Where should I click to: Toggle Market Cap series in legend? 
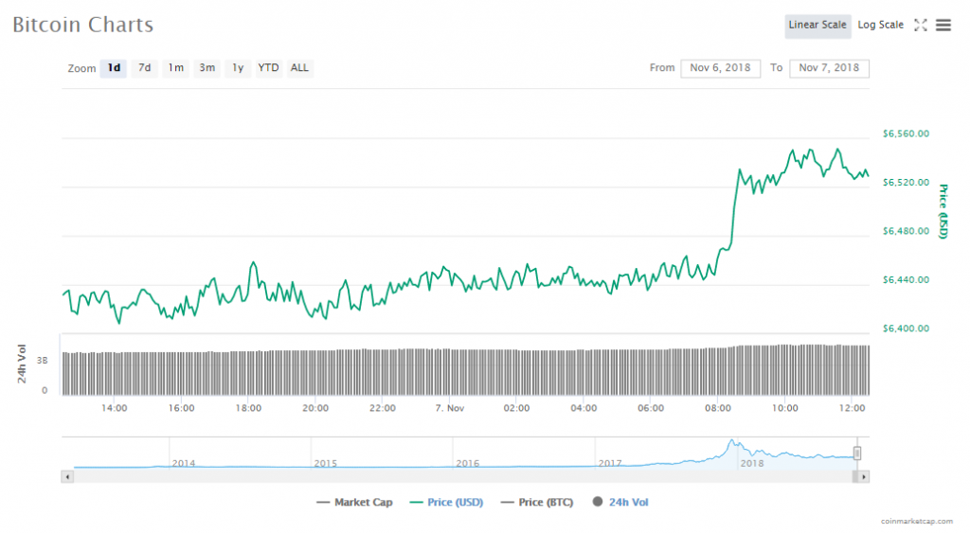click(355, 503)
